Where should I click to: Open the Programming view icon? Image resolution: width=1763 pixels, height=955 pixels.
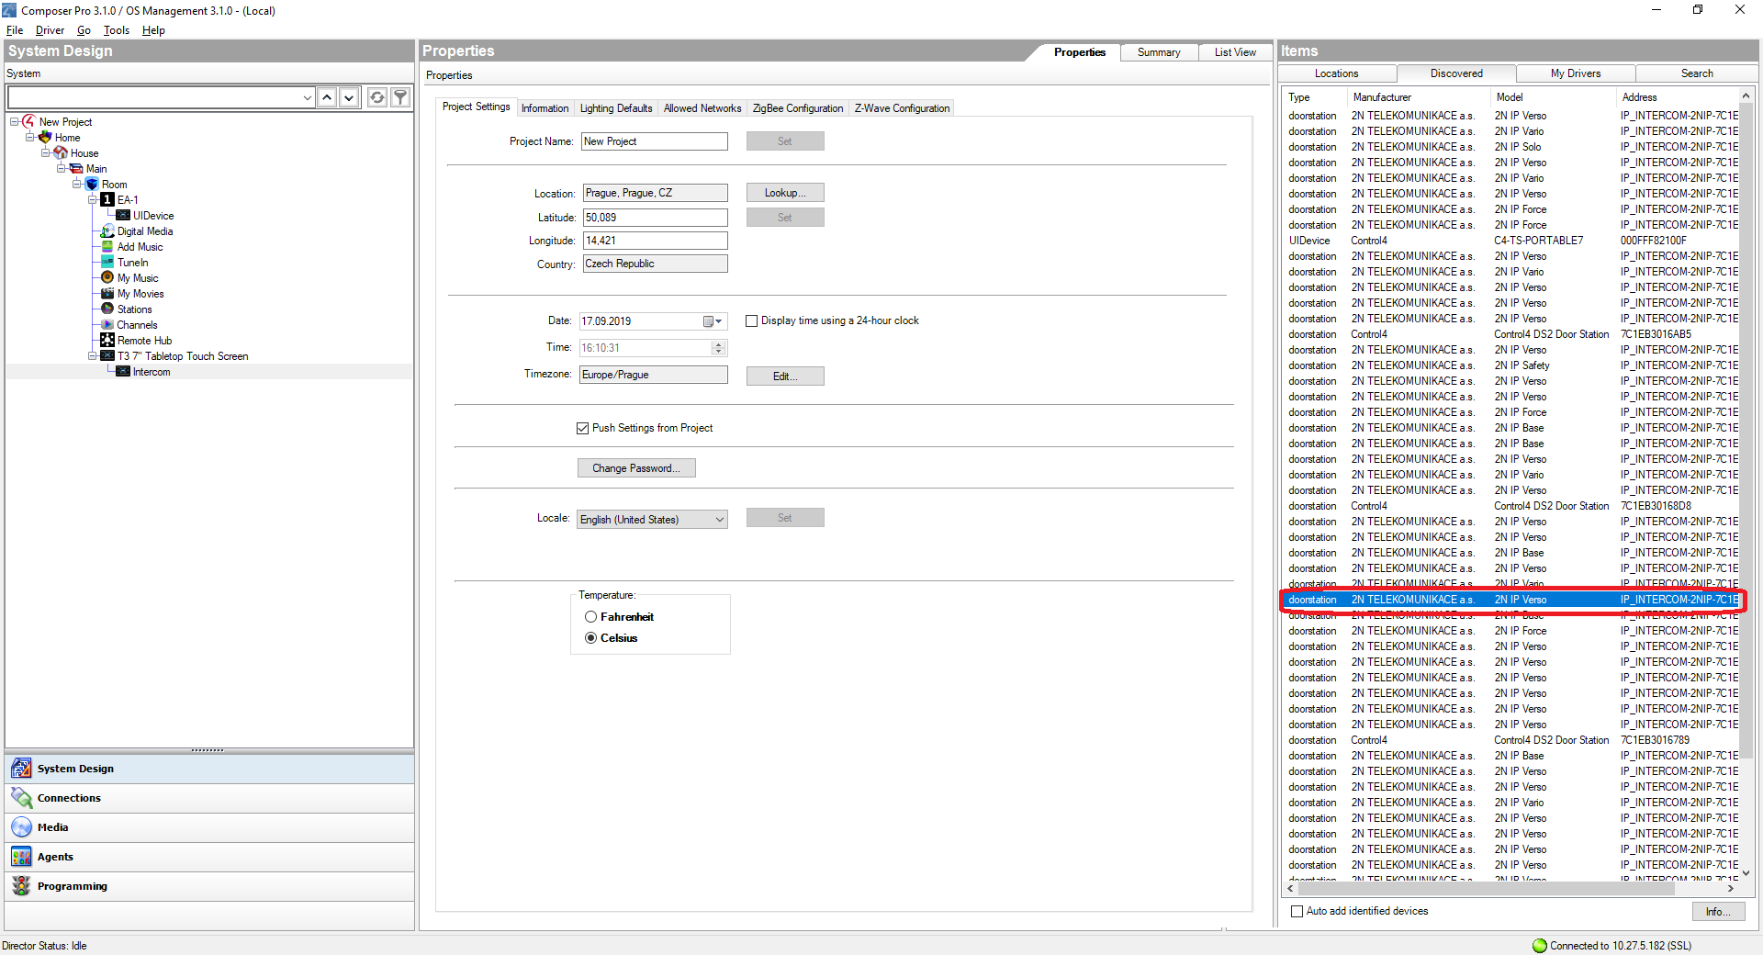coord(21,886)
